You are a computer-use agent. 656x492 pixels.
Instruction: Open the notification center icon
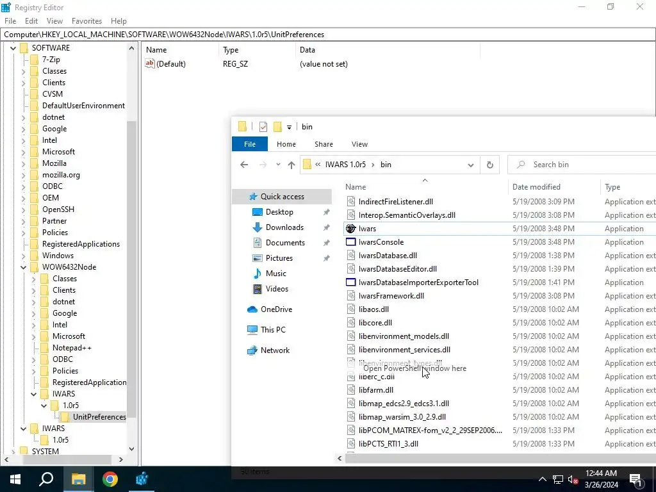(x=636, y=479)
